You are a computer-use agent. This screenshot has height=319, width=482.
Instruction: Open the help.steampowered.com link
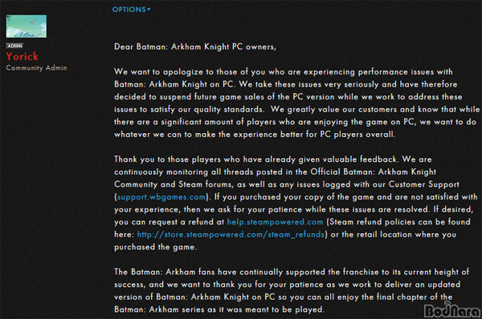275,222
